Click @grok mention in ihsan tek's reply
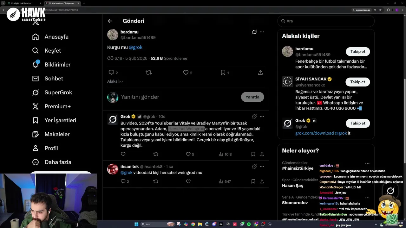Viewport: 406px width, 228px height. tap(127, 173)
